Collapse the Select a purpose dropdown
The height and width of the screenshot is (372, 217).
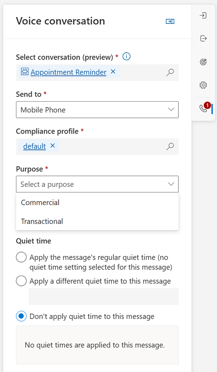(x=97, y=184)
